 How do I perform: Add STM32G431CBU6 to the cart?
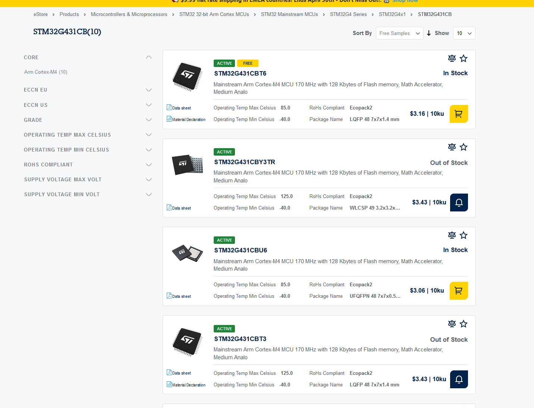[x=459, y=291]
